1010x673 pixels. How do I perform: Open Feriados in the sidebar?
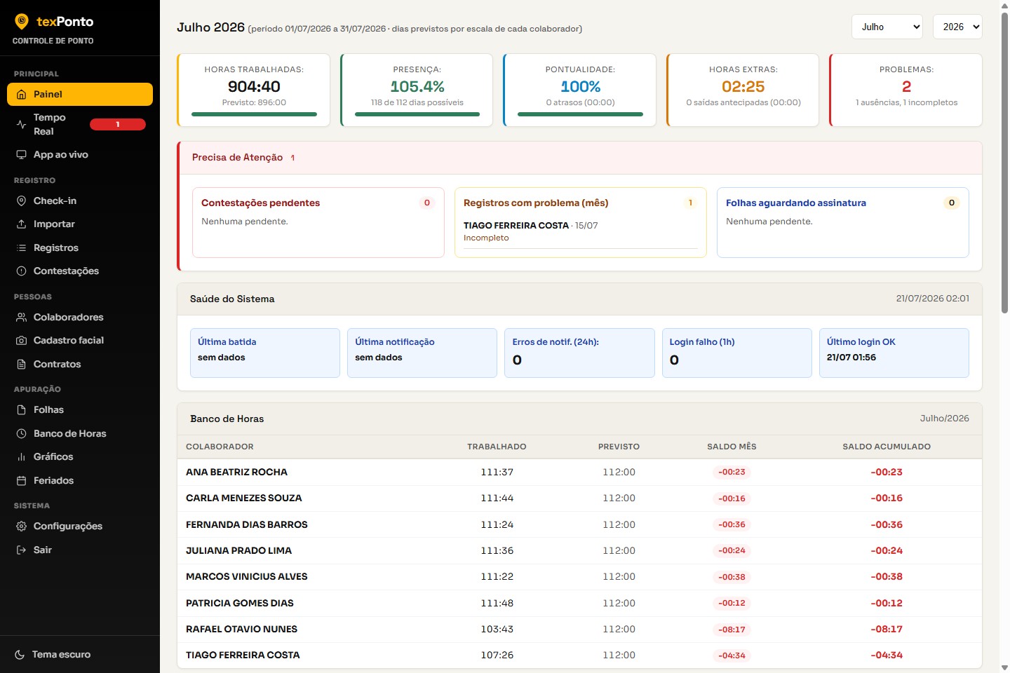[80, 481]
